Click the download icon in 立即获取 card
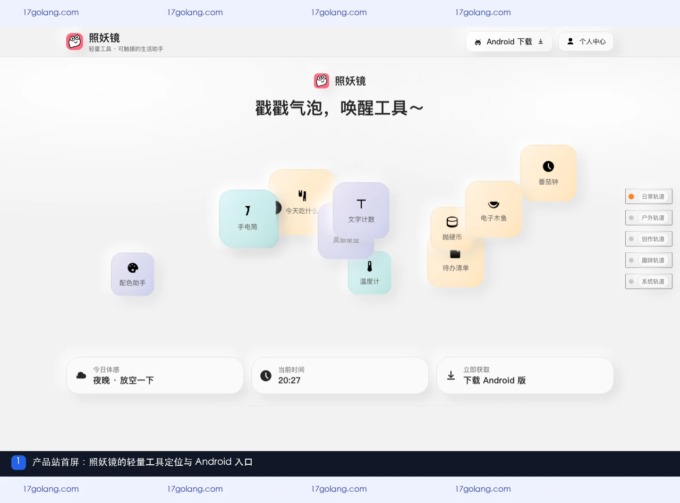680x503 pixels. pos(451,376)
